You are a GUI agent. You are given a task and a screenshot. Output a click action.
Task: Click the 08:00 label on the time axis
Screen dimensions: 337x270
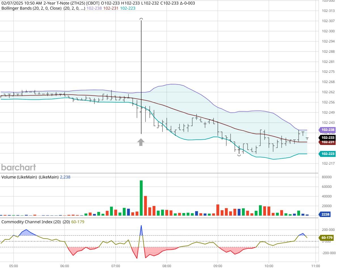click(167, 266)
